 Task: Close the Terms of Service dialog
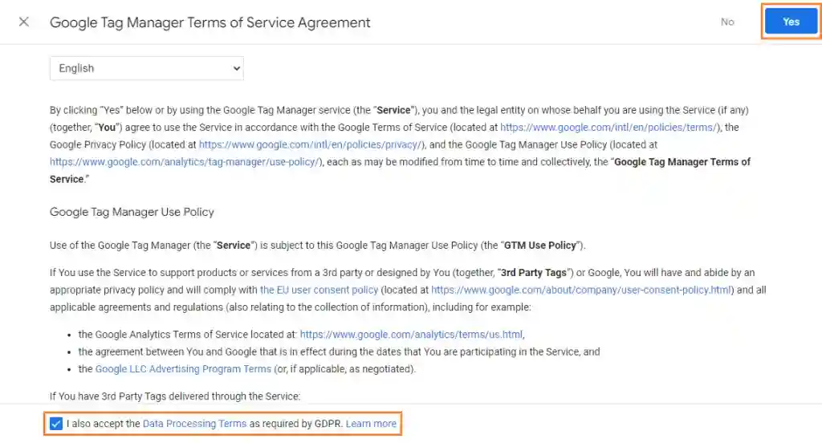(23, 22)
